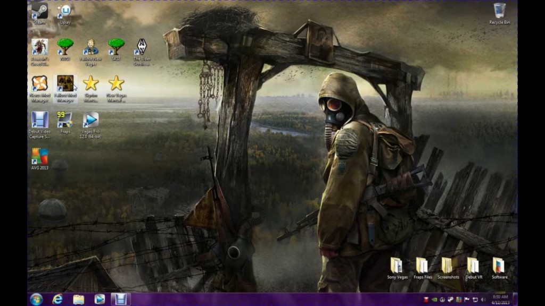
Task: Click the Skyrim star shortcut icon
Action: pyautogui.click(x=90, y=89)
